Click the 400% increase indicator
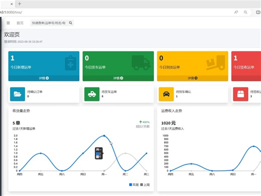The height and width of the screenshot is (196, 261). click(145, 122)
